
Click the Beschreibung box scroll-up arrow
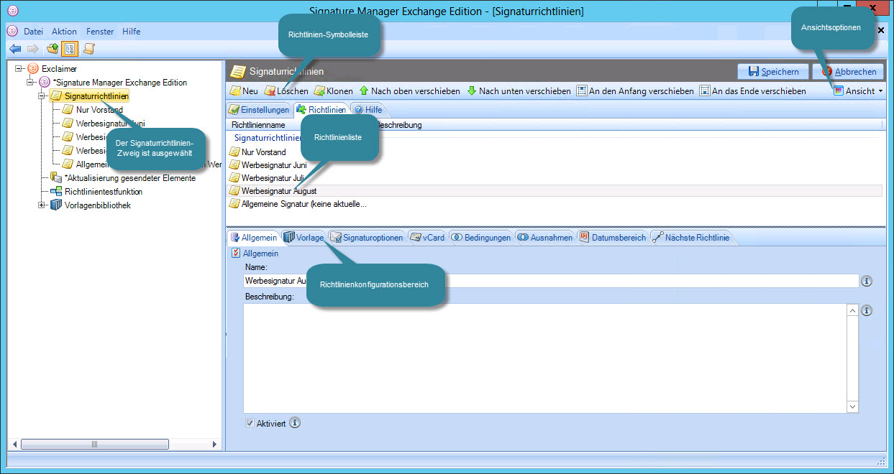point(852,311)
